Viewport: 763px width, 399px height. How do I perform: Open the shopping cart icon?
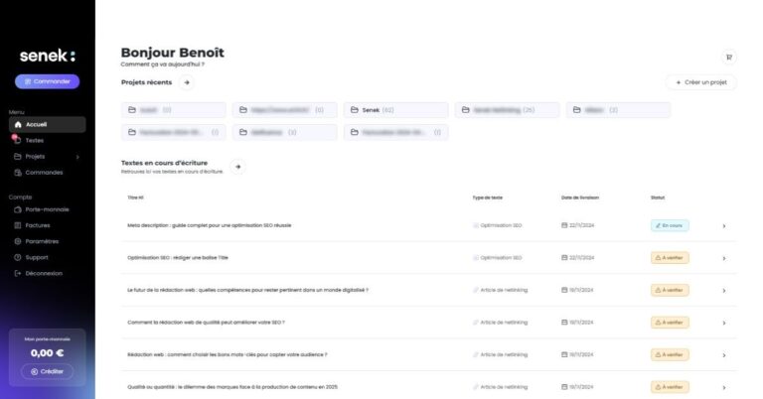click(729, 58)
